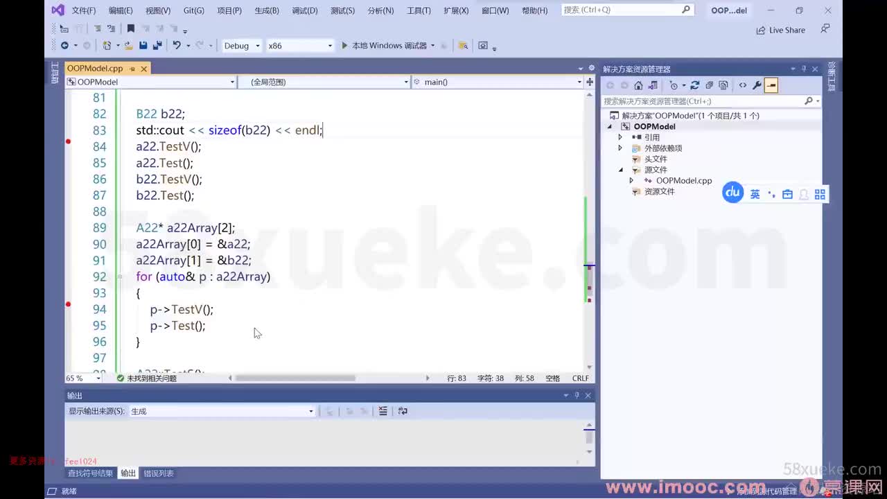Undo the last action via toolbar
The width and height of the screenshot is (887, 499).
click(177, 45)
